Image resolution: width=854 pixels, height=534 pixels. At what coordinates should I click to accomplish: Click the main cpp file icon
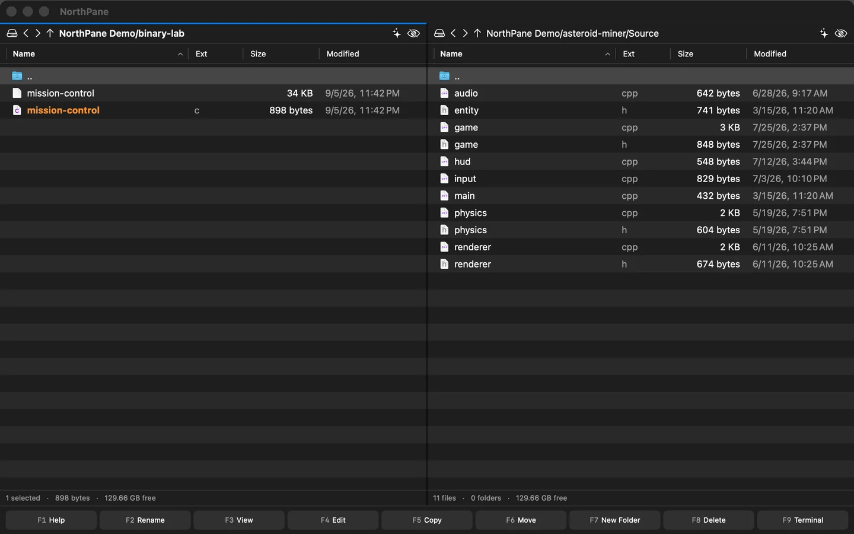click(444, 196)
